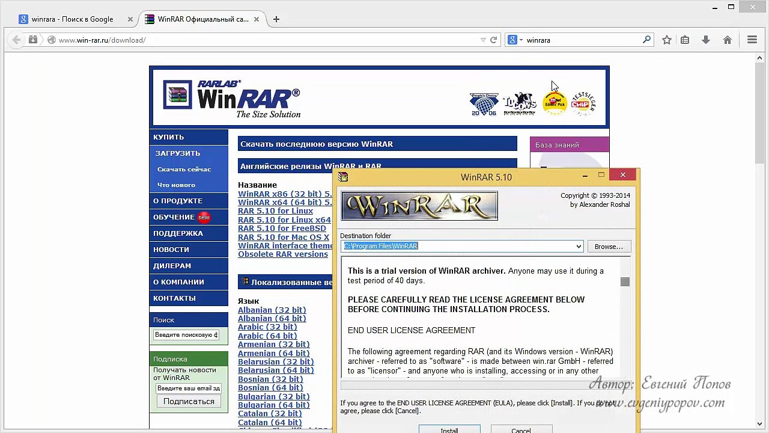Go to the browser home icon
The width and height of the screenshot is (769, 433).
coord(728,40)
